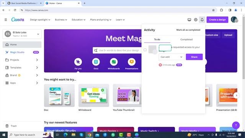The image size is (245, 138).
Task: Open the profile avatar menu
Action: pos(234,20)
